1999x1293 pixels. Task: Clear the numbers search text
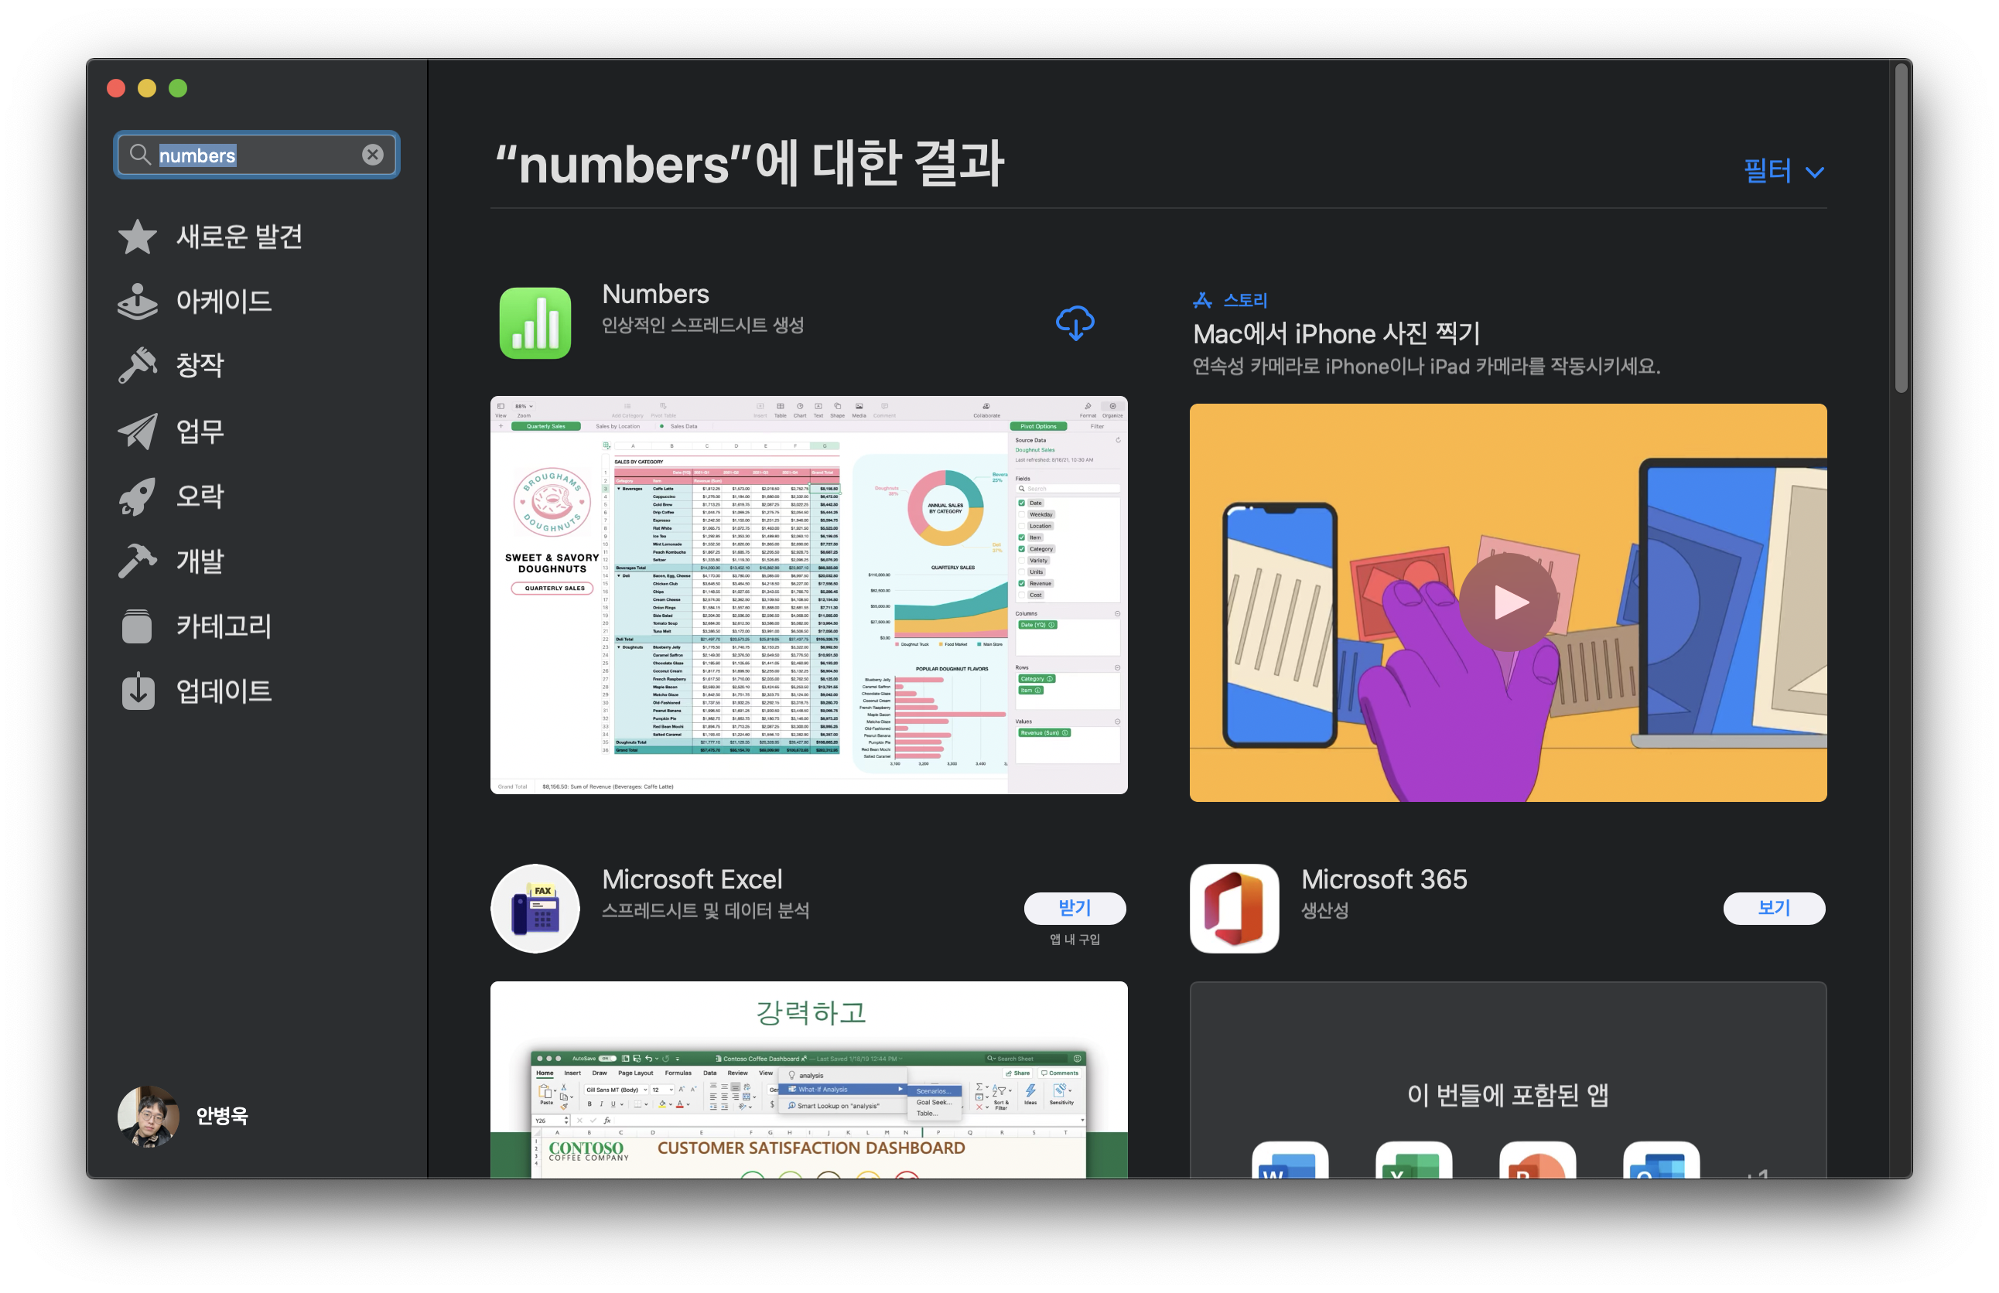373,155
